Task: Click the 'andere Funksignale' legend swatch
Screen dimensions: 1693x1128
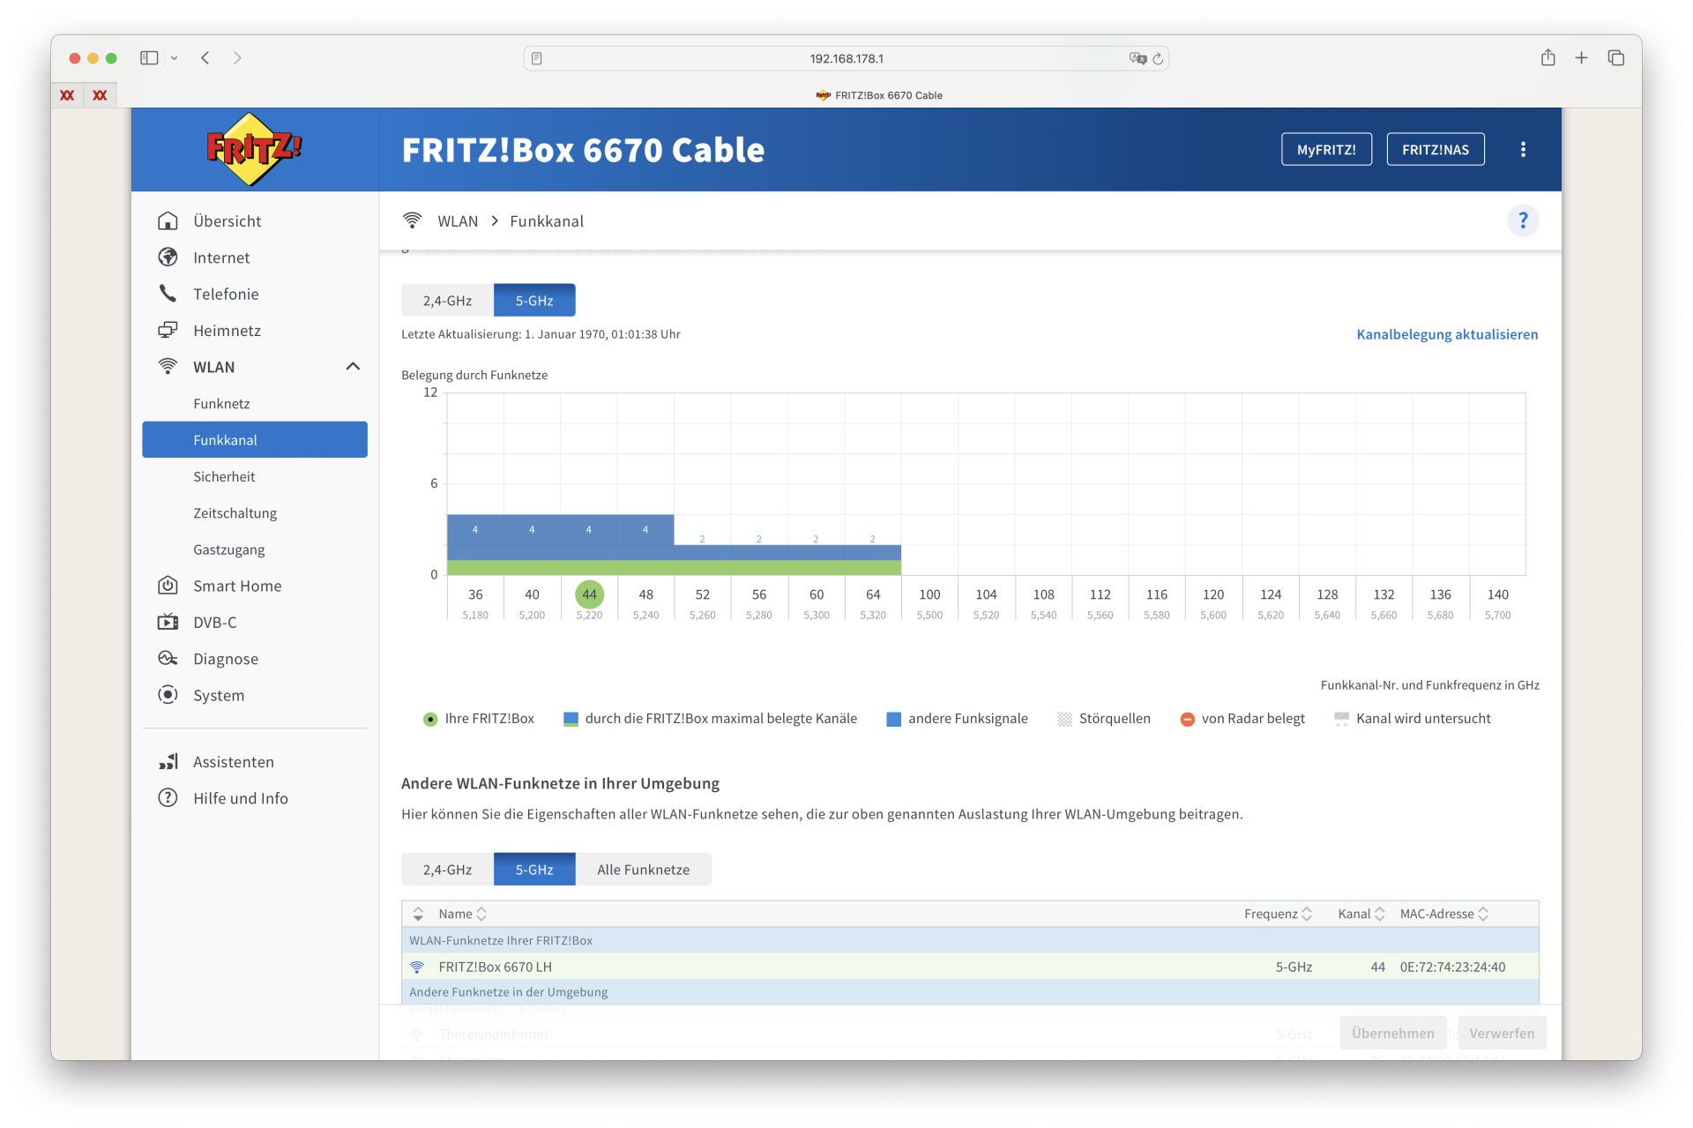Action: click(893, 719)
